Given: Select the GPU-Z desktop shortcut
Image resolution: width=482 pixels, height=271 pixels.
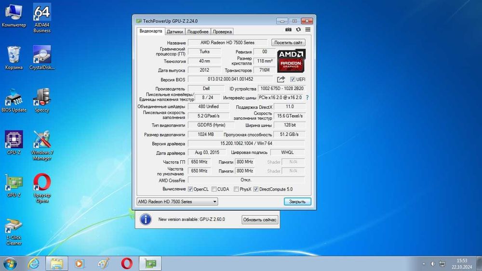Looking at the screenshot, I should [x=14, y=185].
